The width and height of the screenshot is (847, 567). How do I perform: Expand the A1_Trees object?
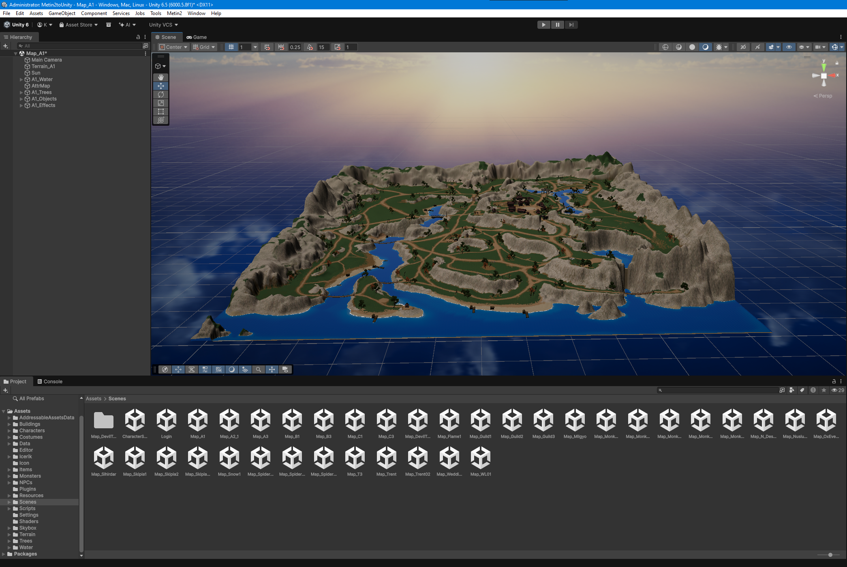pos(21,92)
